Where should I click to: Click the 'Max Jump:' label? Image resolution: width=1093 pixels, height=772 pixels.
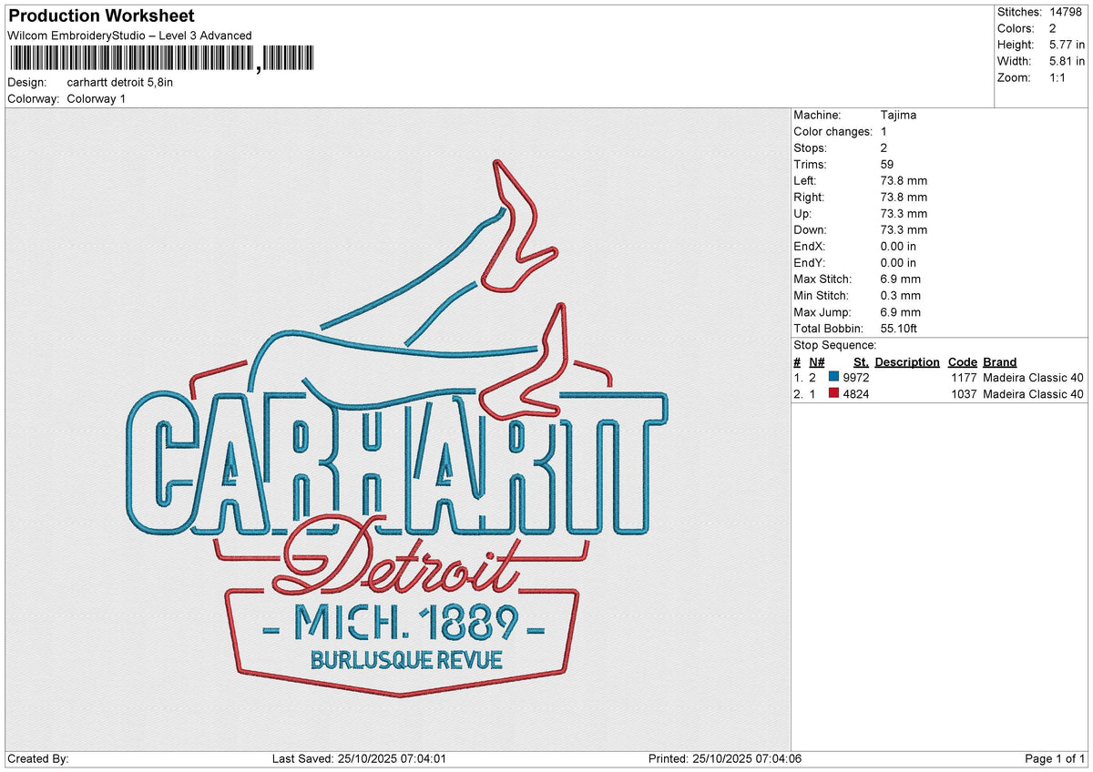pyautogui.click(x=822, y=311)
